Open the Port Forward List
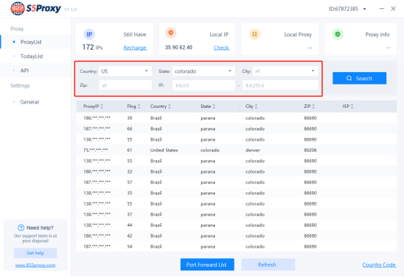Viewport: 404px width, 277px height. [x=207, y=265]
